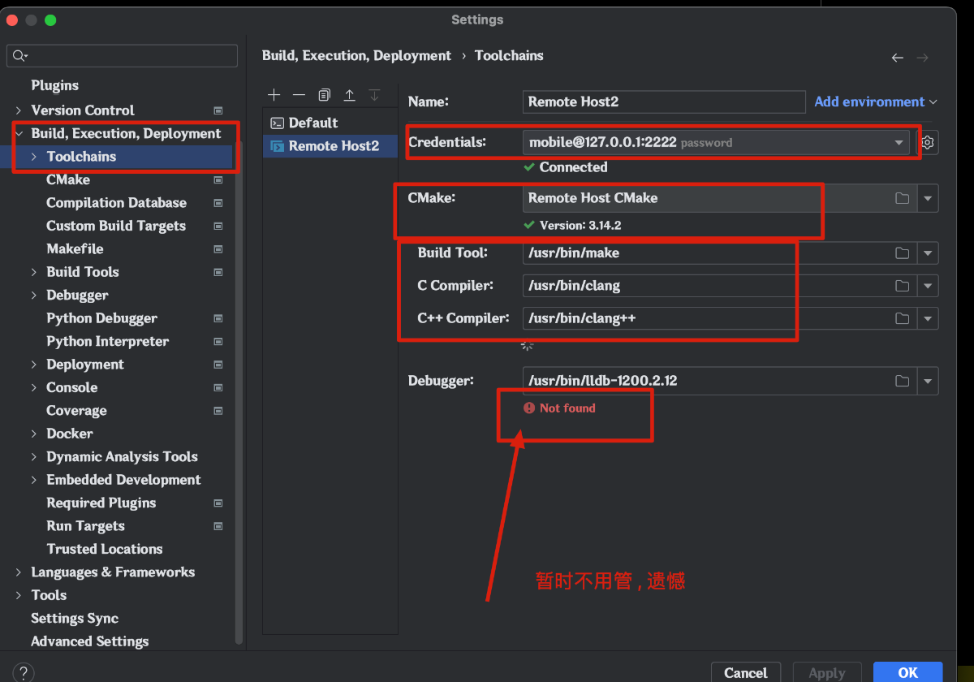Expand Docker tree node
The image size is (974, 682).
coord(34,434)
